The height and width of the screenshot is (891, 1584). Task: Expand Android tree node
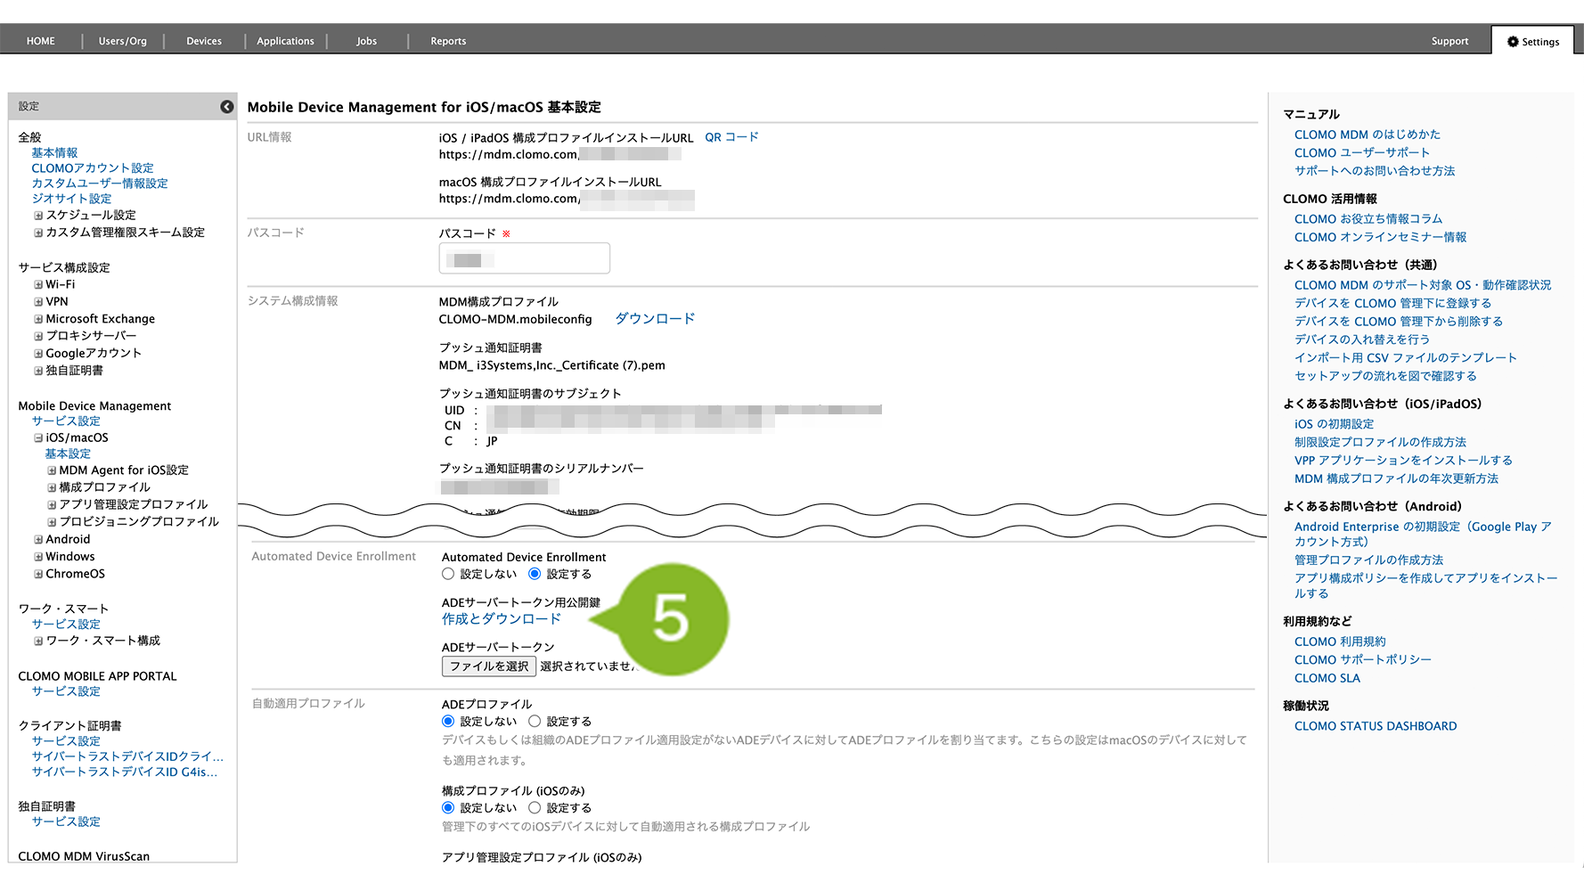pyautogui.click(x=38, y=540)
